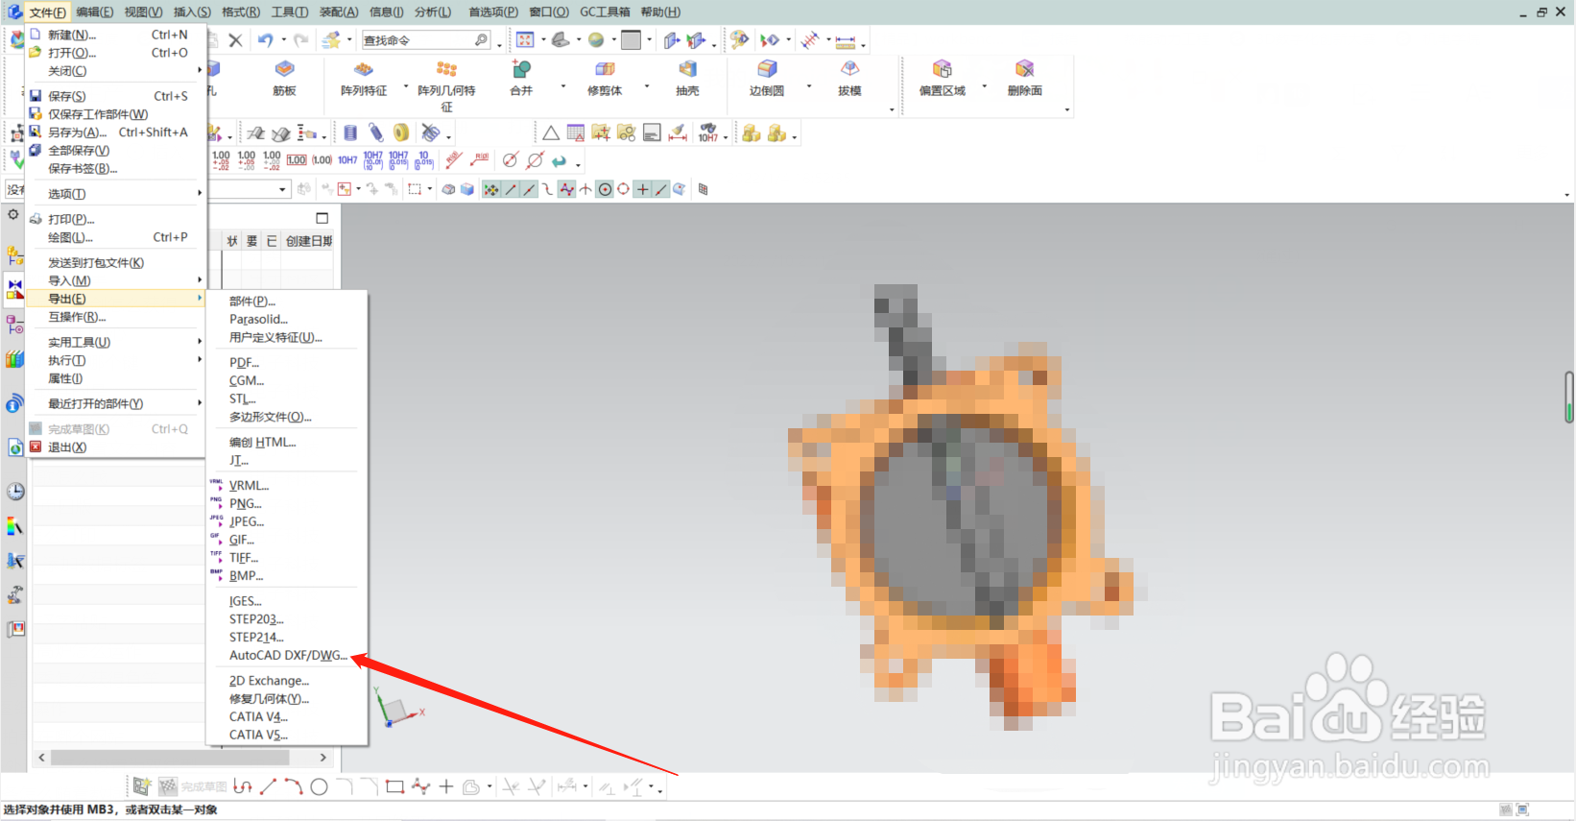Viewport: 1576px width, 821px height.
Task: Click the clock history sidebar icon
Action: point(15,492)
